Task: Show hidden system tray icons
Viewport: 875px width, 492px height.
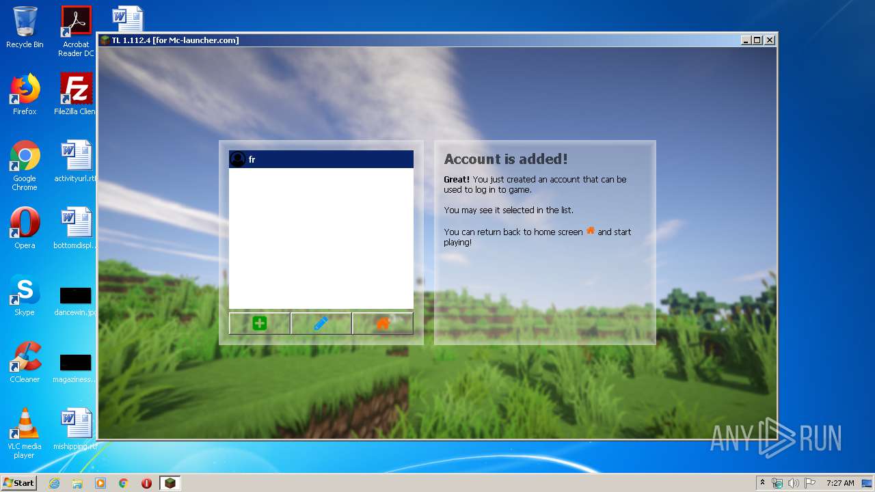Action: coord(763,483)
